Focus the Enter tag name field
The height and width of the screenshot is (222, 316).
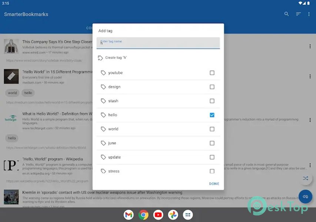point(158,43)
